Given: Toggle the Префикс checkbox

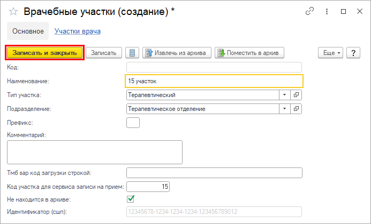Looking at the screenshot, I should [132, 123].
